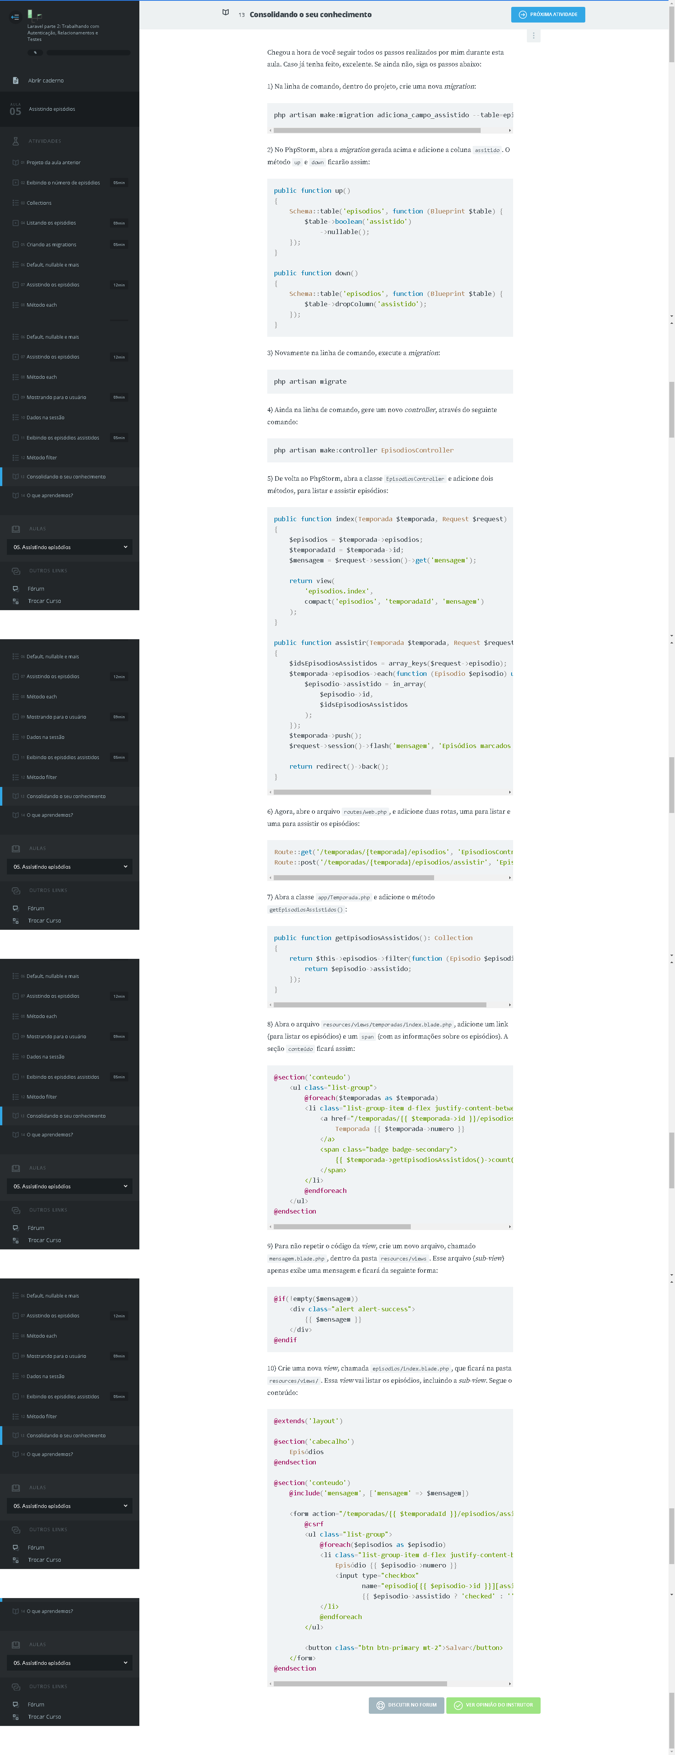Click the video icon for Criando as migrations

16,245
